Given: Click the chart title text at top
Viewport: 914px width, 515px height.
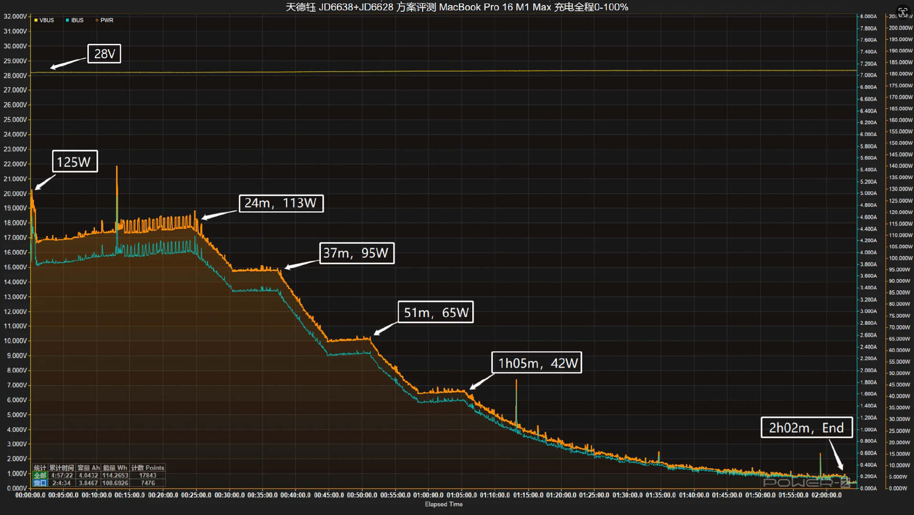Looking at the screenshot, I should [x=457, y=7].
